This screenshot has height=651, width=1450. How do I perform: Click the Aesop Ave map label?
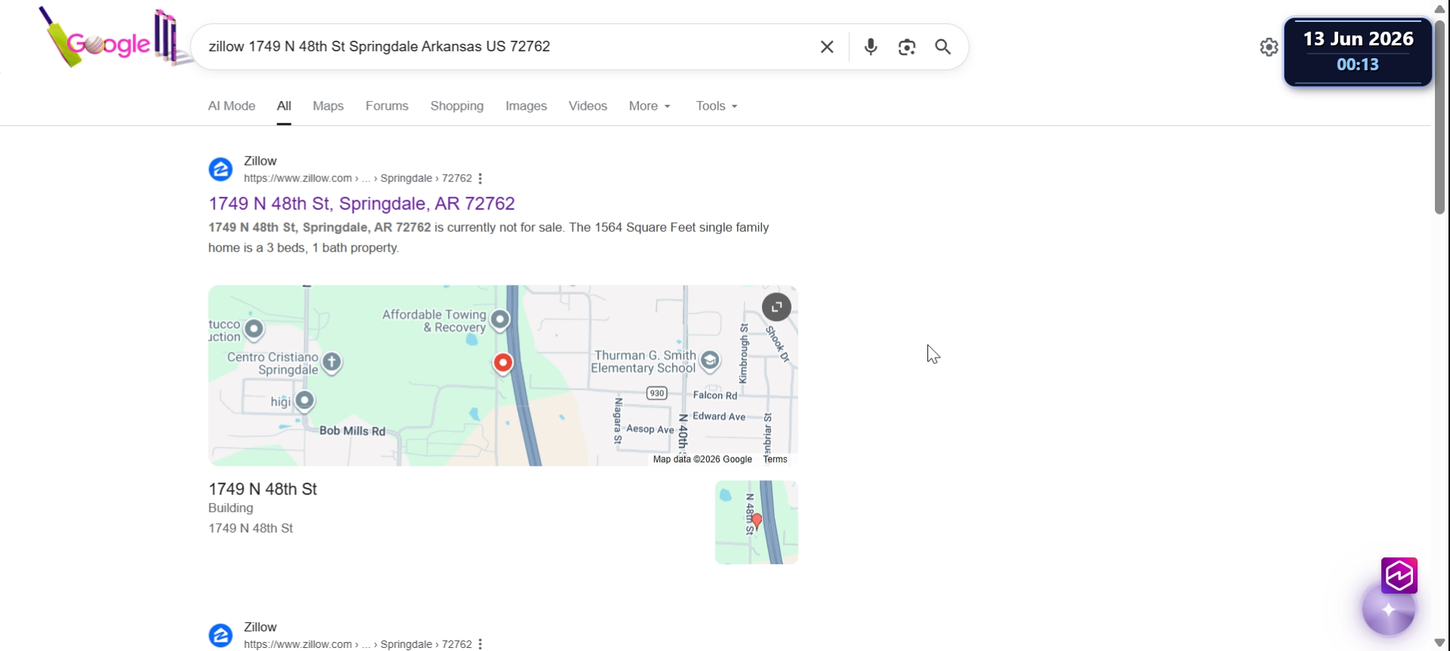(x=650, y=429)
